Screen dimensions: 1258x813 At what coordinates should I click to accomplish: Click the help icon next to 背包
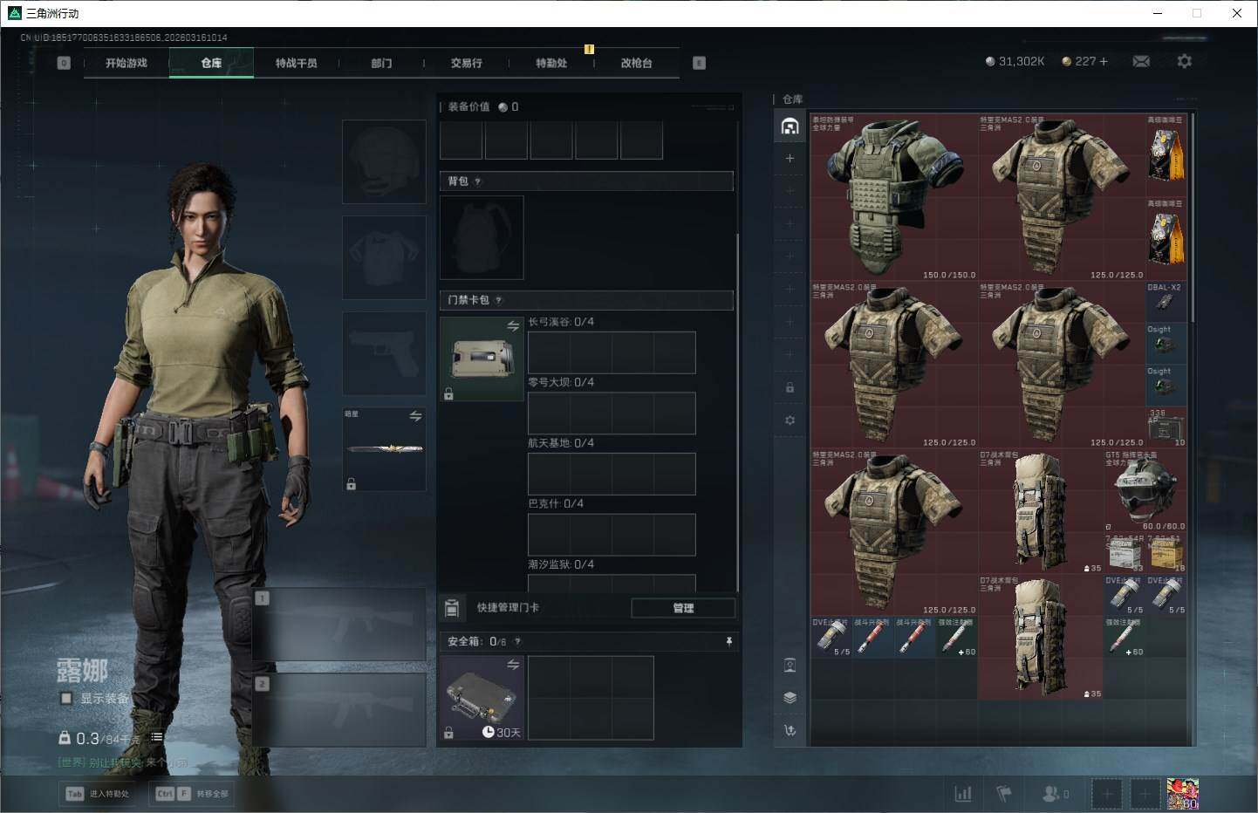click(x=477, y=181)
